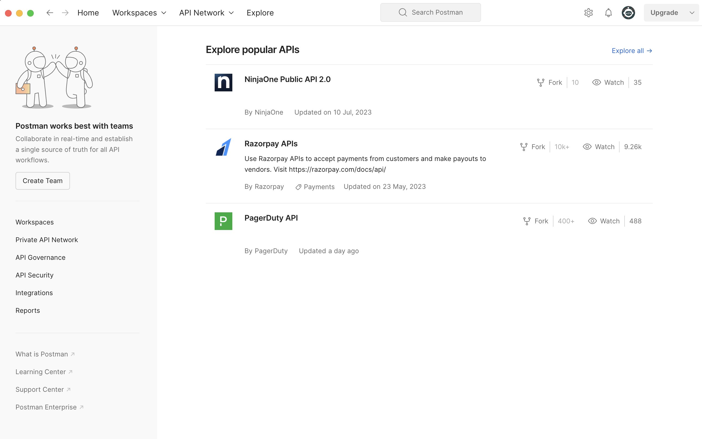Go back with the left arrow
Screen dimensions: 702x439
tap(50, 13)
